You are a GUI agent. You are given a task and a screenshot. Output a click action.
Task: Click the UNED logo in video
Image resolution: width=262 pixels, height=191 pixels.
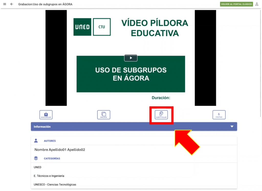point(82,27)
